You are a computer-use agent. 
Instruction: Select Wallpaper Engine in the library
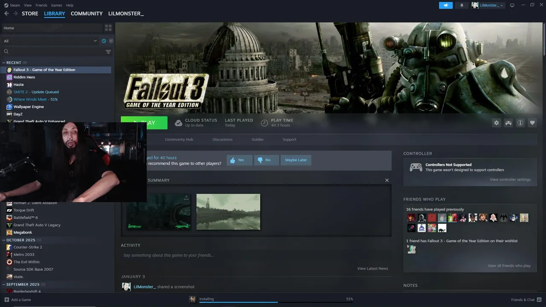pyautogui.click(x=29, y=107)
